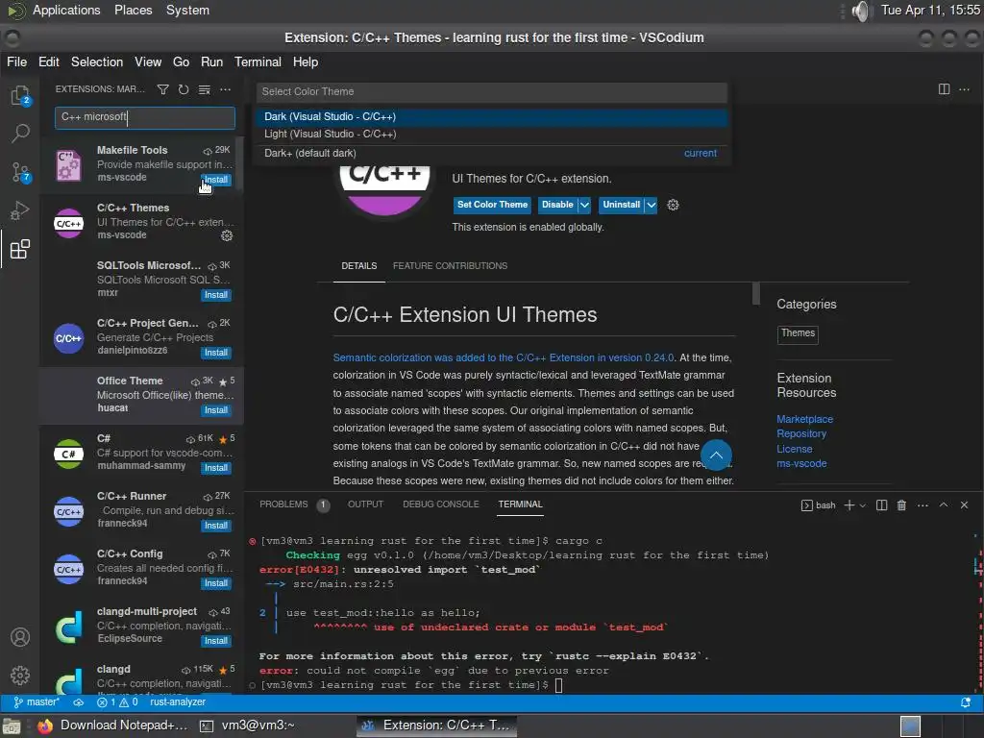The width and height of the screenshot is (984, 738).
Task: Open the Uninstall dropdown arrow
Action: tap(652, 206)
